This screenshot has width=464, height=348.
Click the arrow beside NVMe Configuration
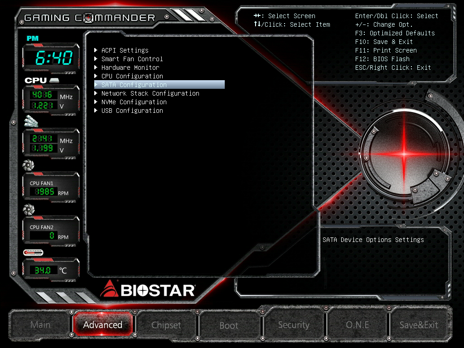pos(96,101)
